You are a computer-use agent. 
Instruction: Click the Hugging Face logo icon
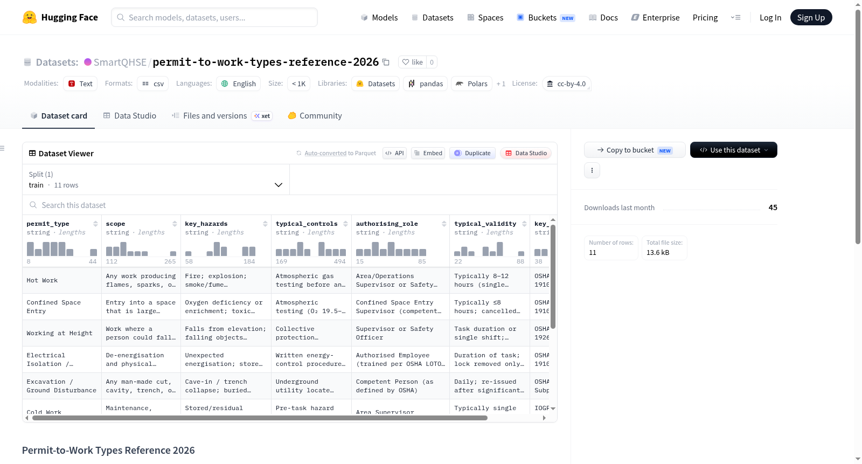tap(30, 17)
